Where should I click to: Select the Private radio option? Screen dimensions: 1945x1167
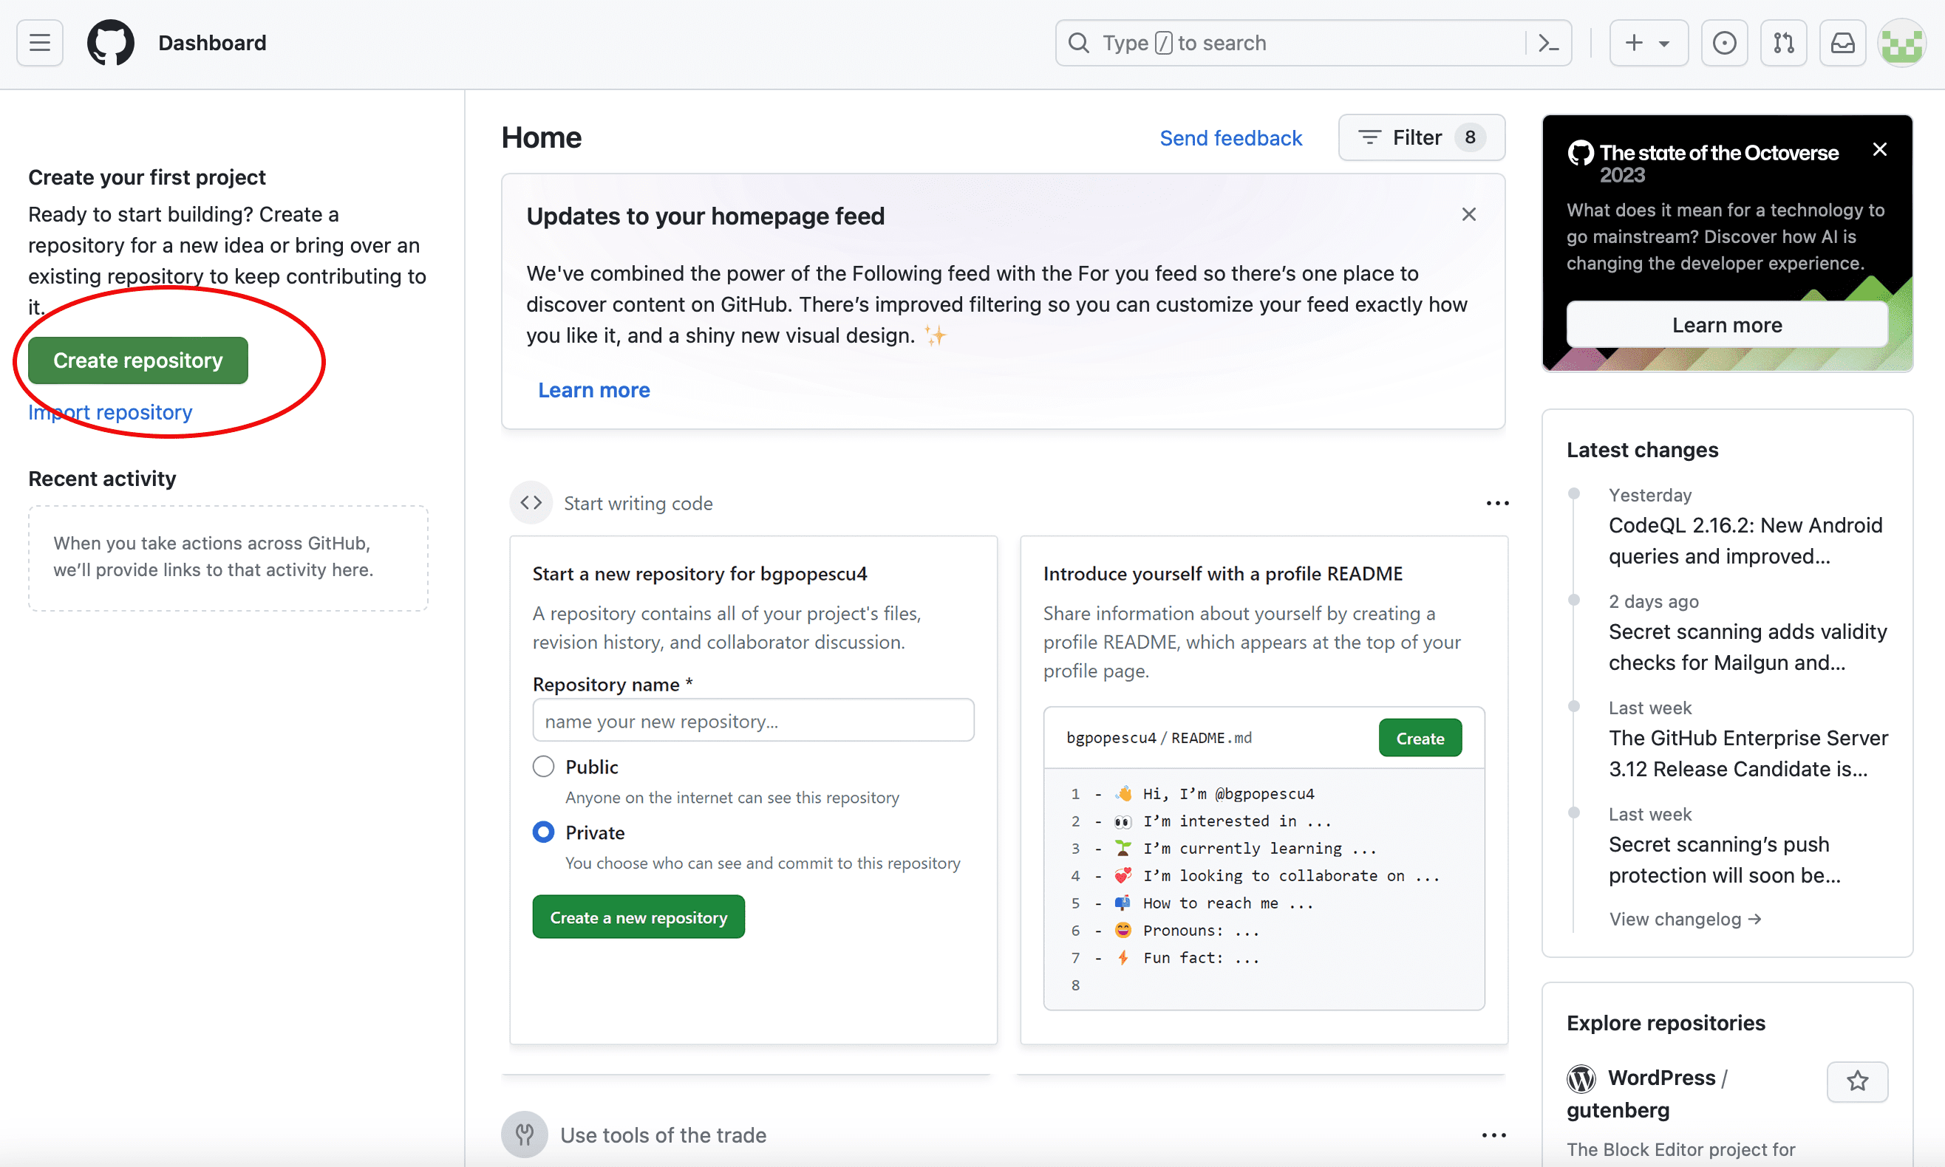pos(543,832)
